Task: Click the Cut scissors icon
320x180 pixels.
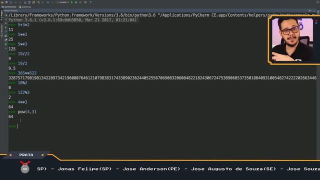Action: [25, 2]
